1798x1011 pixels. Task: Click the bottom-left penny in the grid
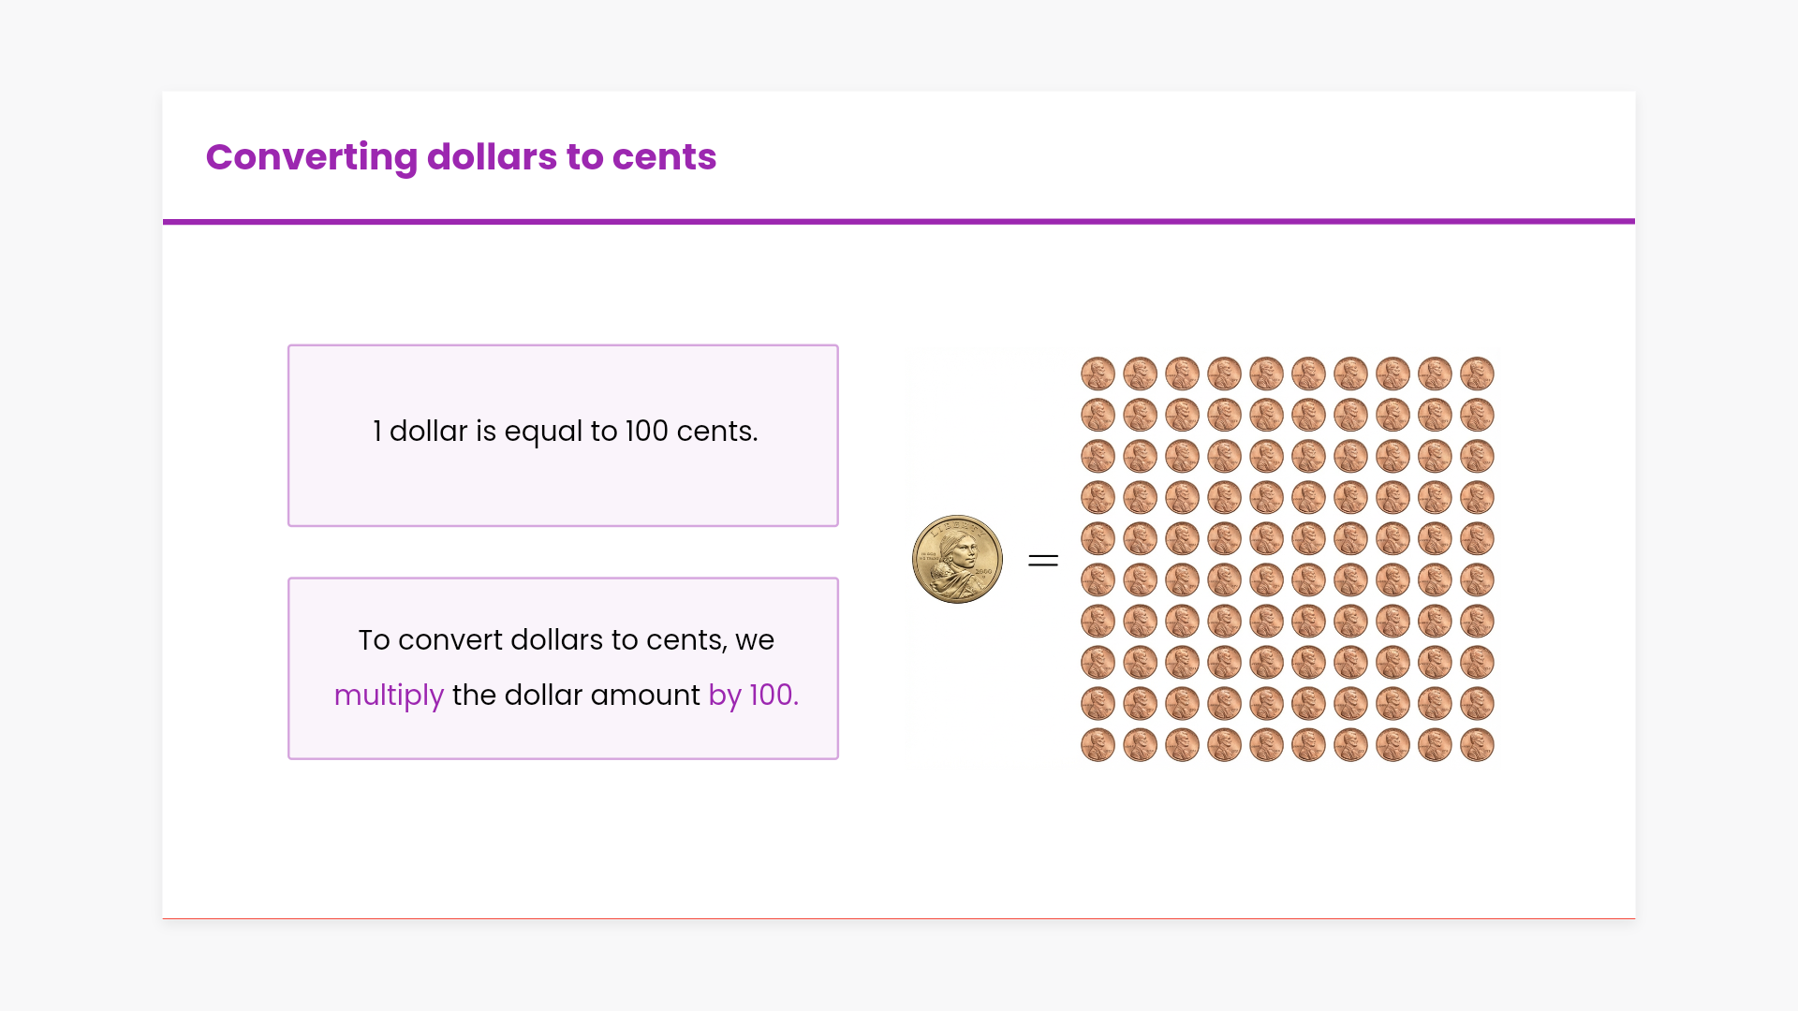[1098, 745]
